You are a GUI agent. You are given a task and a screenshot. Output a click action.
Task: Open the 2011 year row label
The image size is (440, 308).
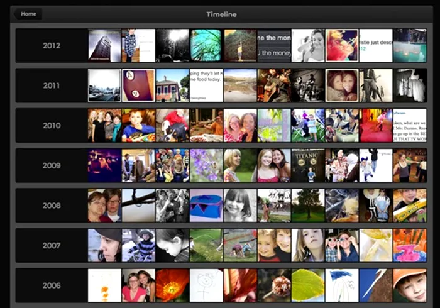[52, 85]
